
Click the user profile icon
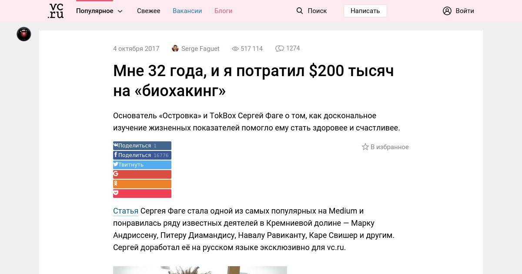[x=447, y=11]
